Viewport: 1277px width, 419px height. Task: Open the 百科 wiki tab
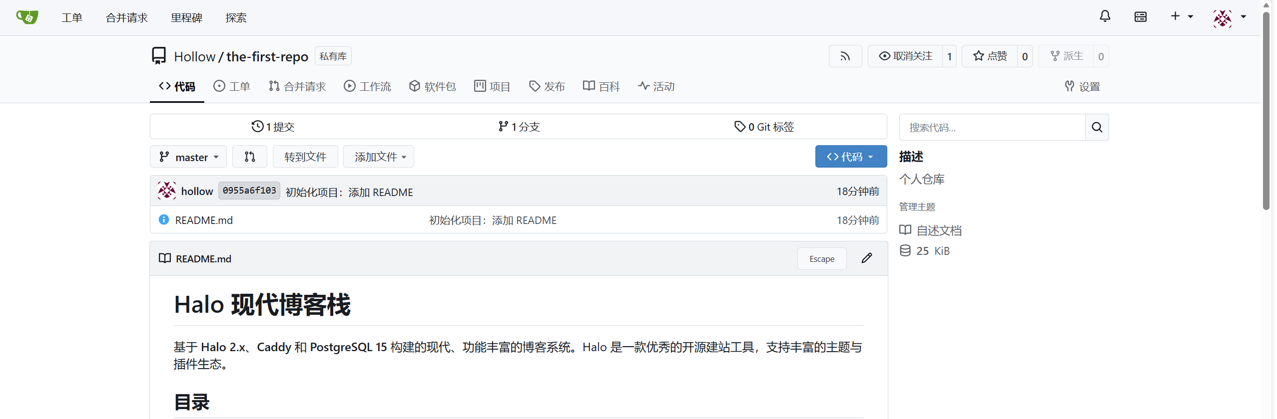pos(601,87)
